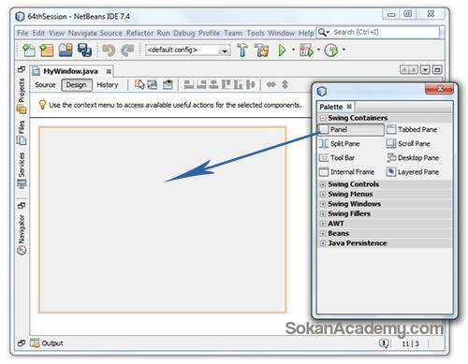
Task: Open Profile Project dropdown arrow
Action: click(344, 50)
